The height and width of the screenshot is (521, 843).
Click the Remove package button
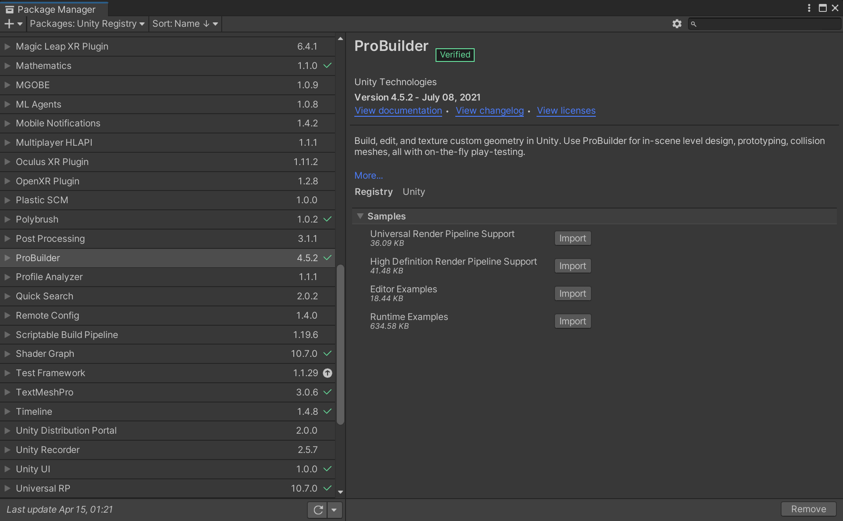(x=808, y=509)
